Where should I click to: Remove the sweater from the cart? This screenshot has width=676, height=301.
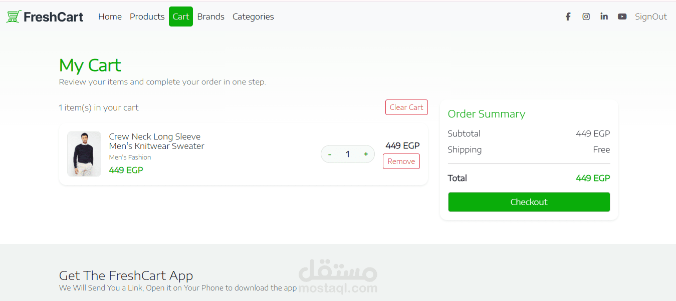click(401, 161)
